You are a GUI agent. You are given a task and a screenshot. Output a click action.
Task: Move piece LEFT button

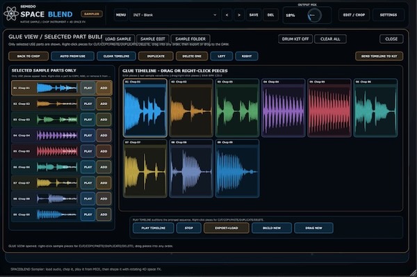point(222,56)
